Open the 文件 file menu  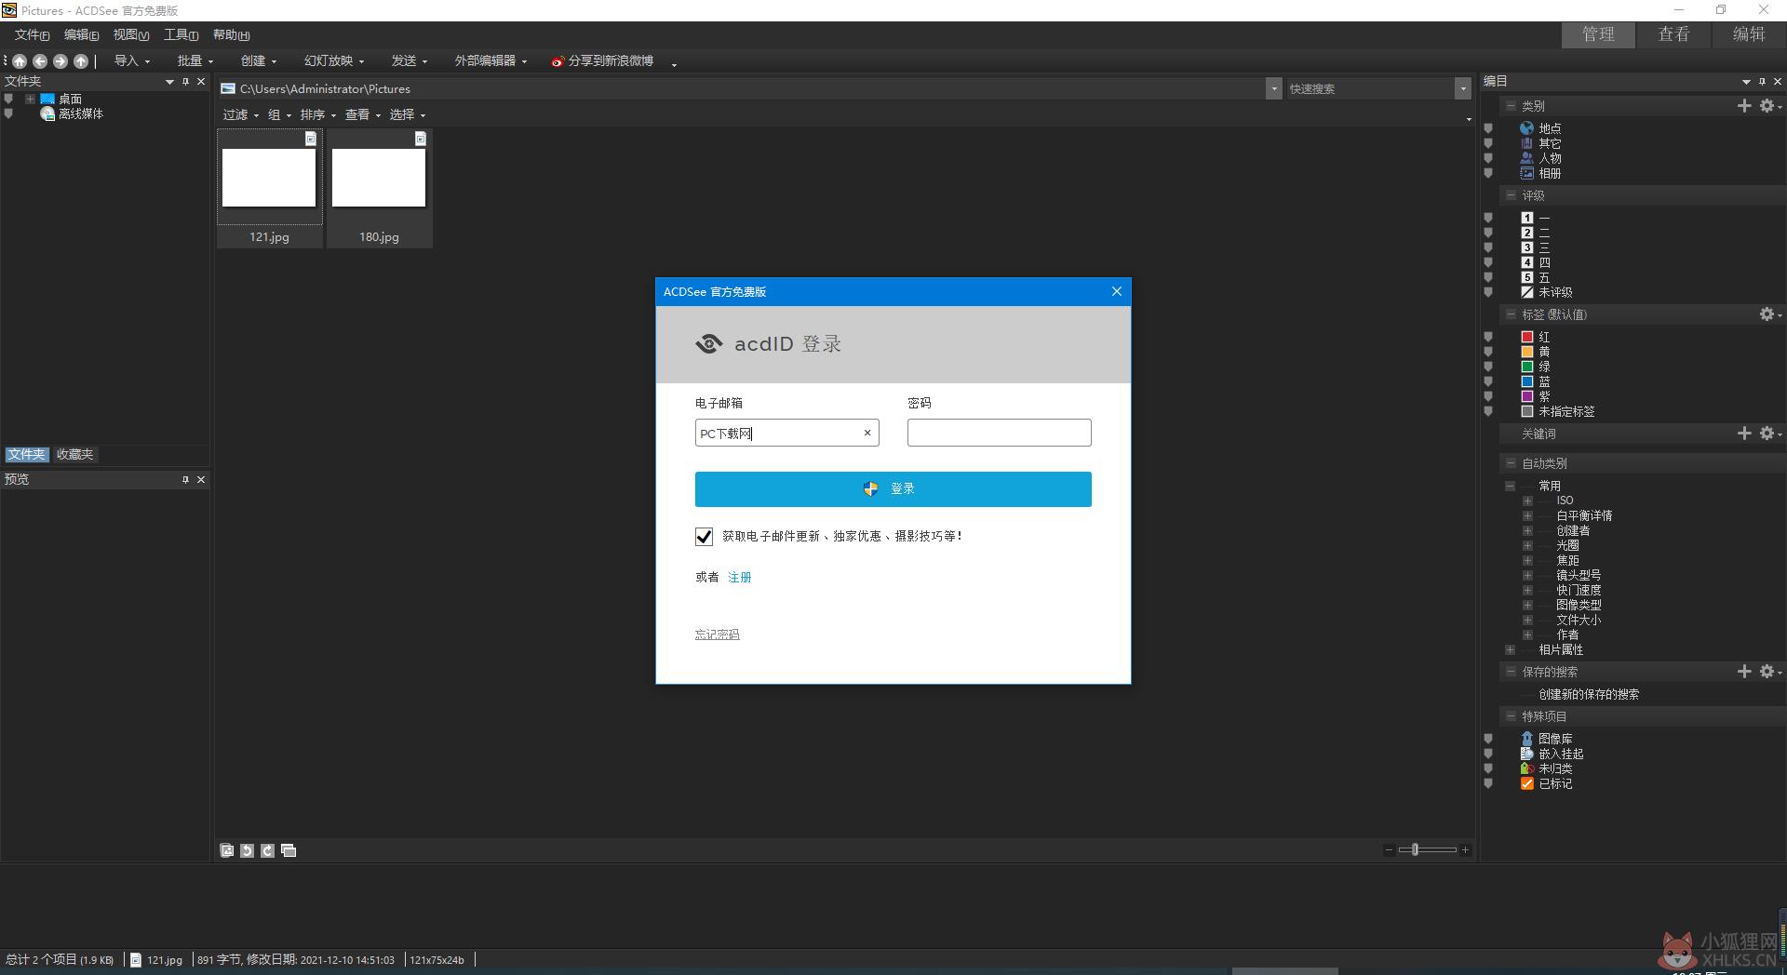point(32,35)
